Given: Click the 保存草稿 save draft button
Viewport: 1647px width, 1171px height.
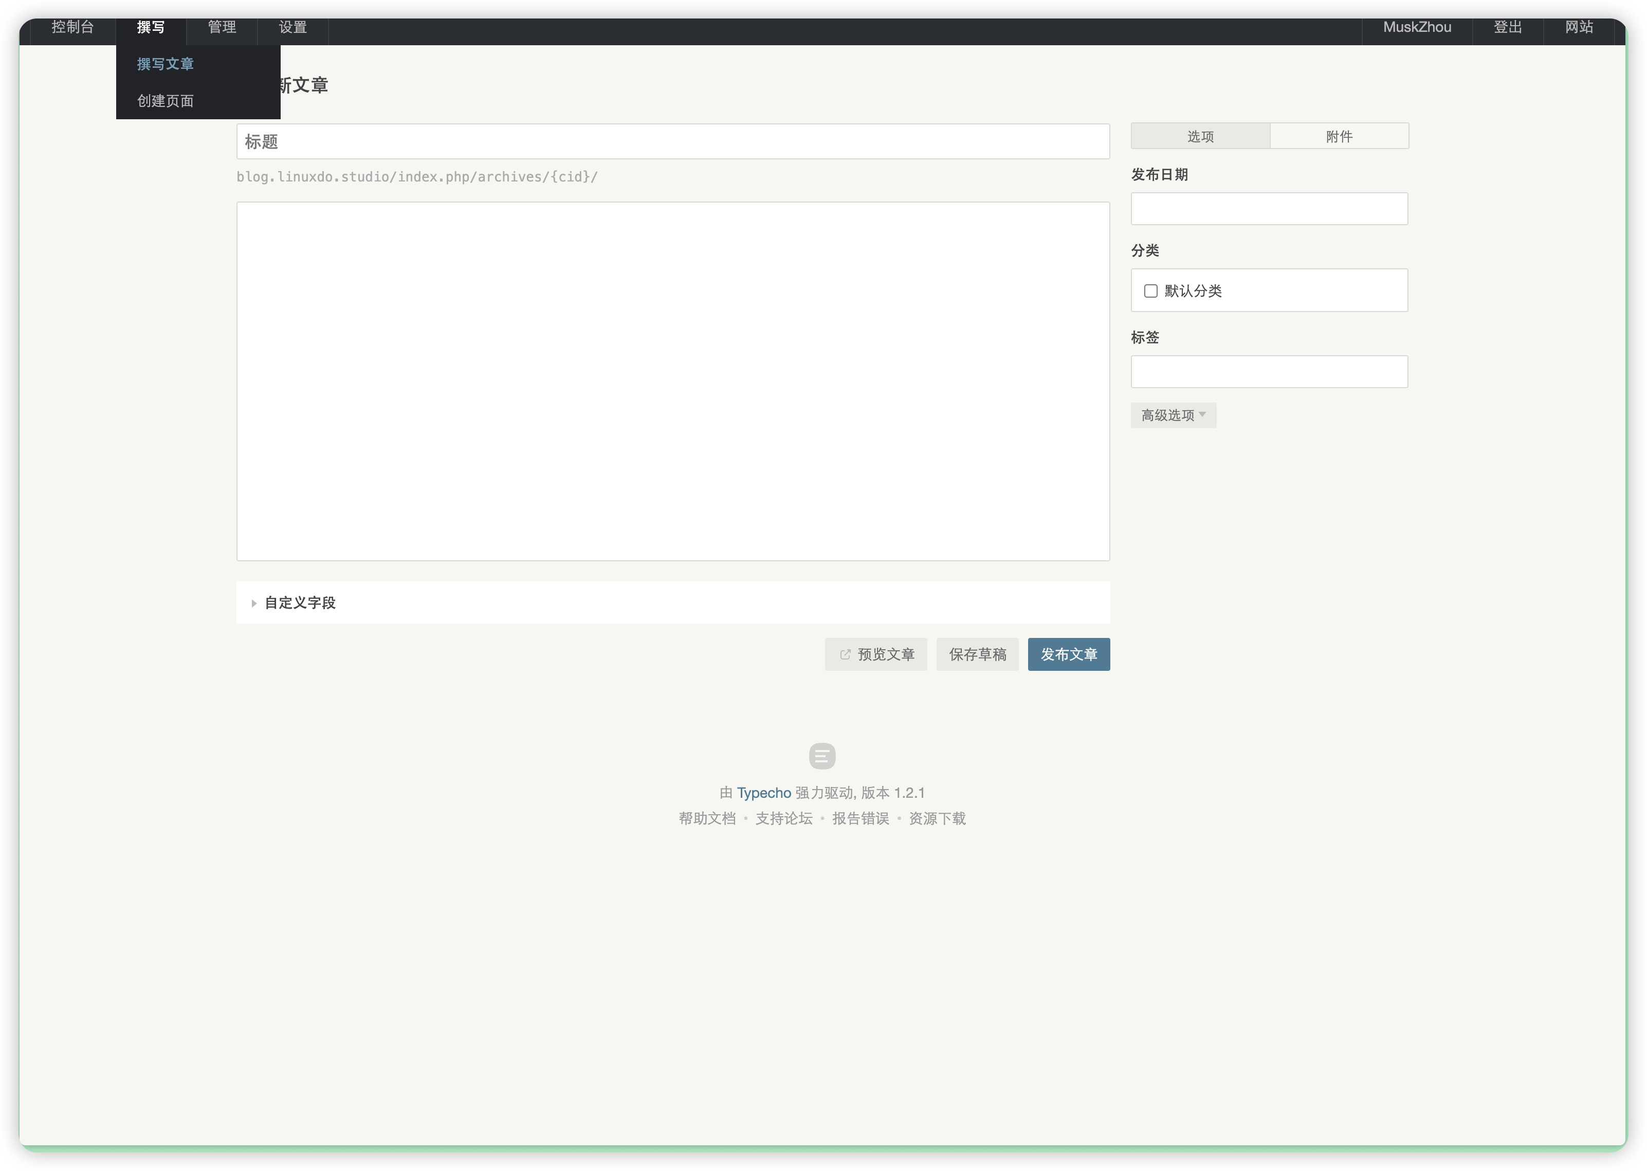Looking at the screenshot, I should pos(977,654).
